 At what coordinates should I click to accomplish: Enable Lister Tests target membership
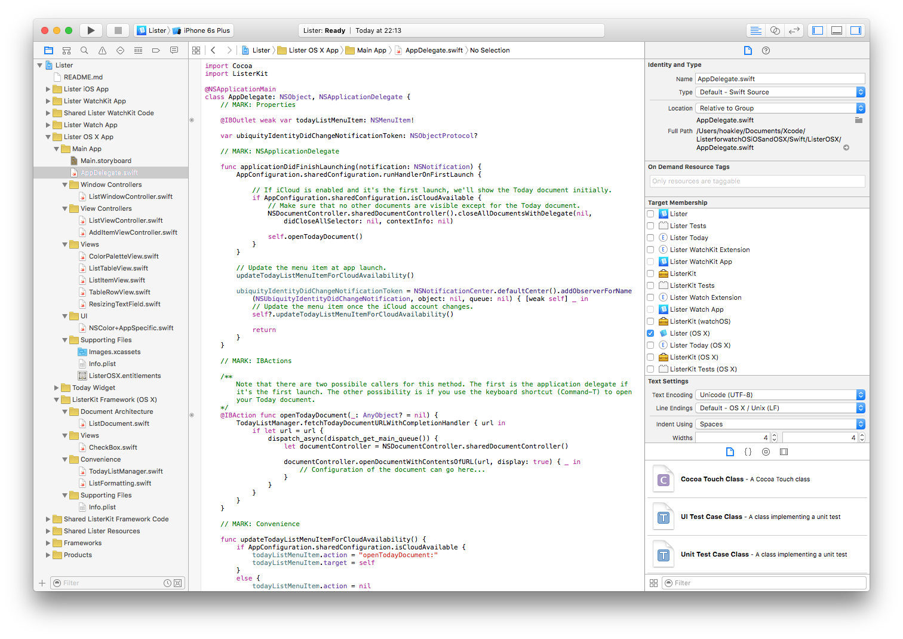click(x=650, y=226)
